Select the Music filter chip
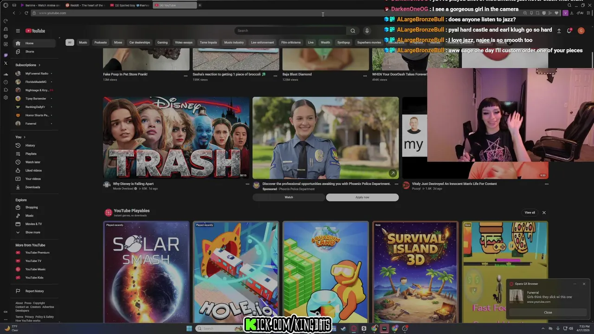This screenshot has width=594, height=334. pos(83,42)
